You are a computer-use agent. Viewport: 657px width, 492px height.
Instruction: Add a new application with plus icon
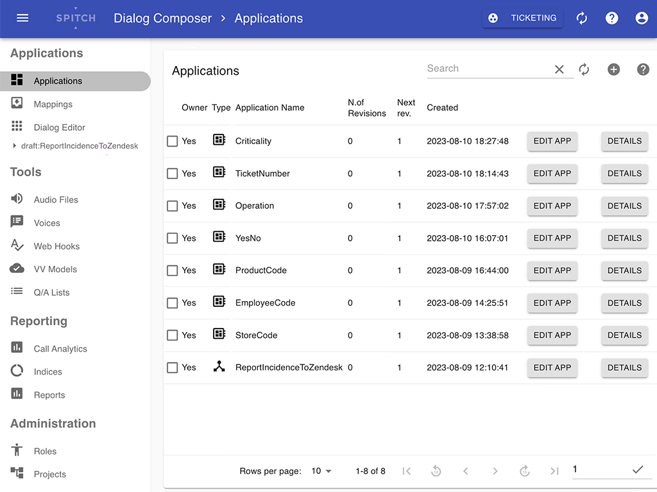[613, 69]
